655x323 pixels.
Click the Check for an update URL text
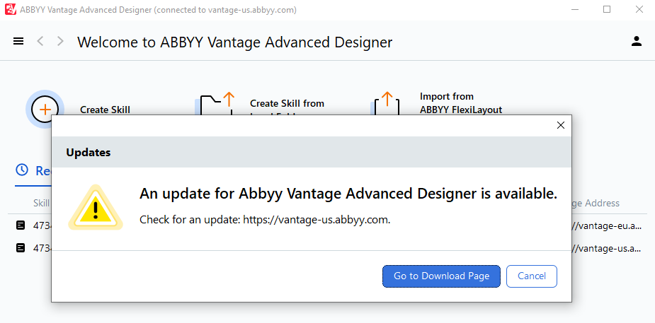[265, 220]
